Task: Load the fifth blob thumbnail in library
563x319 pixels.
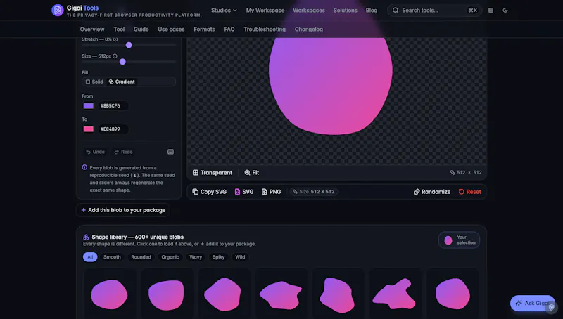Action: point(338,294)
